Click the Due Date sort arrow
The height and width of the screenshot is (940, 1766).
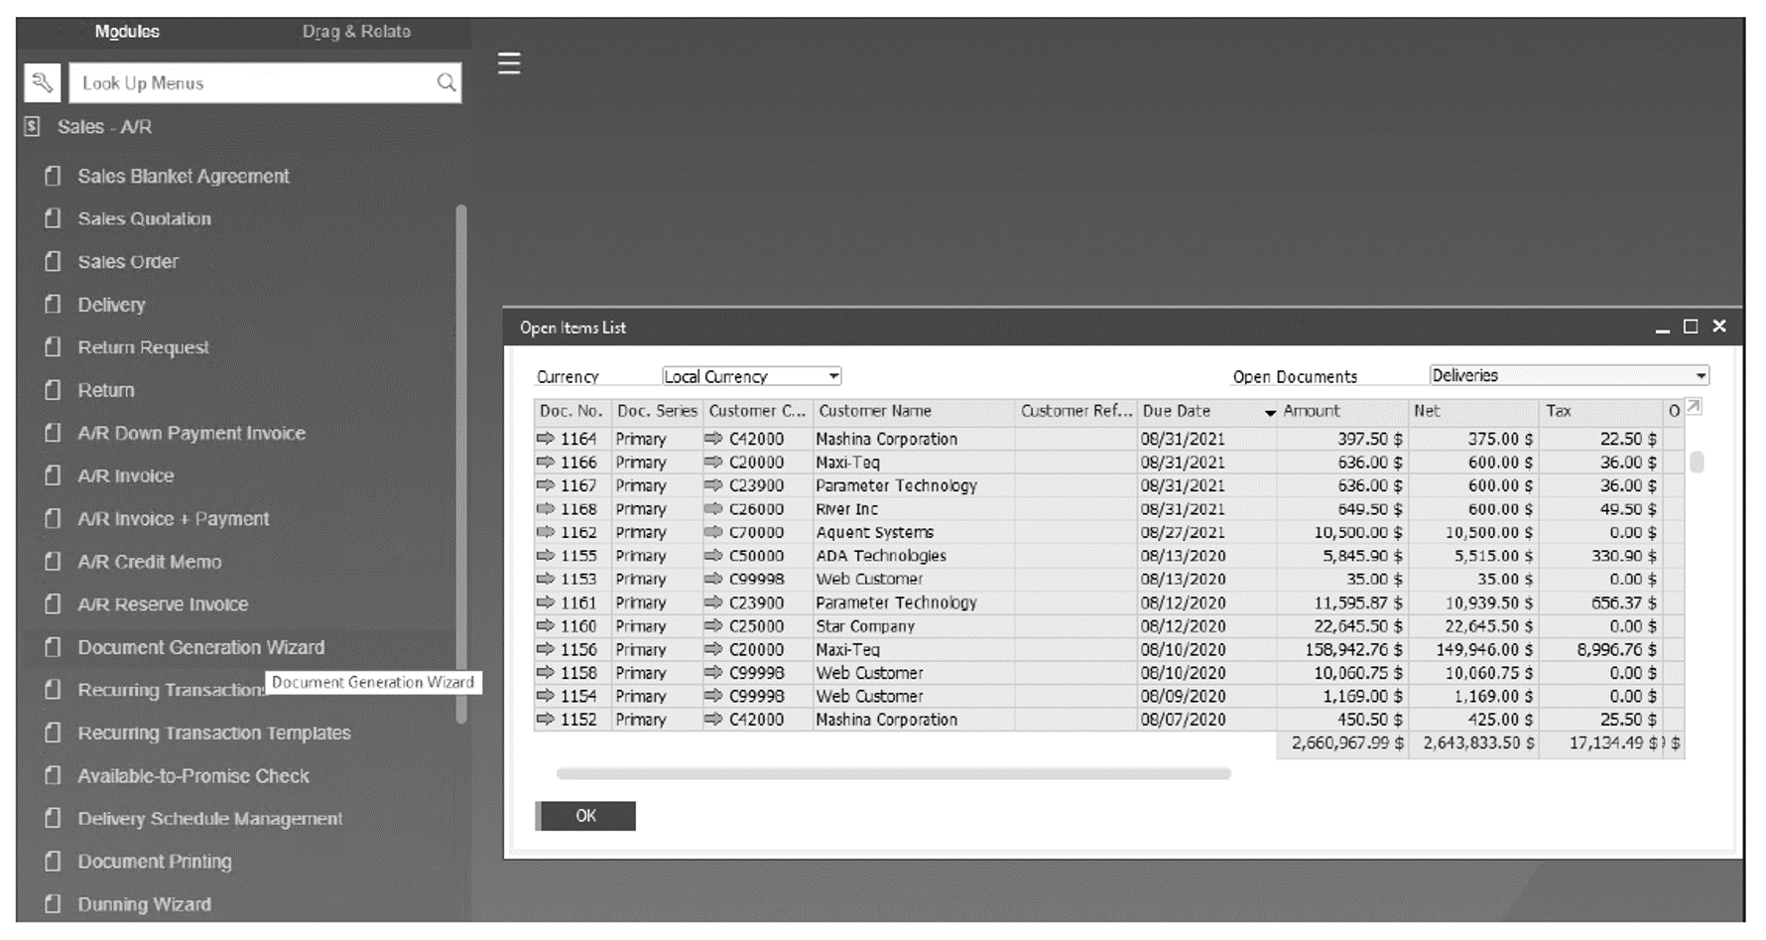[x=1270, y=411]
